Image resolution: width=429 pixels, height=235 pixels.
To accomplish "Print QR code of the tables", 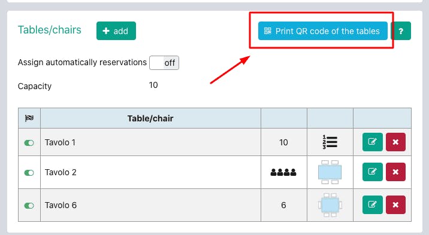I will click(323, 31).
